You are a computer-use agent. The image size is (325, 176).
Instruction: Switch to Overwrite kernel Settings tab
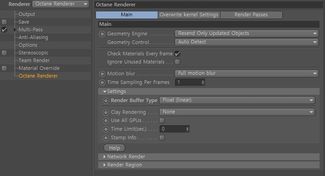tap(189, 15)
